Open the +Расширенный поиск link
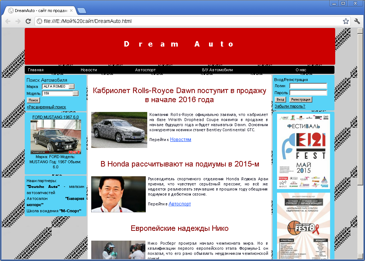Image resolution: width=365 pixels, height=261 pixels. tap(46, 107)
